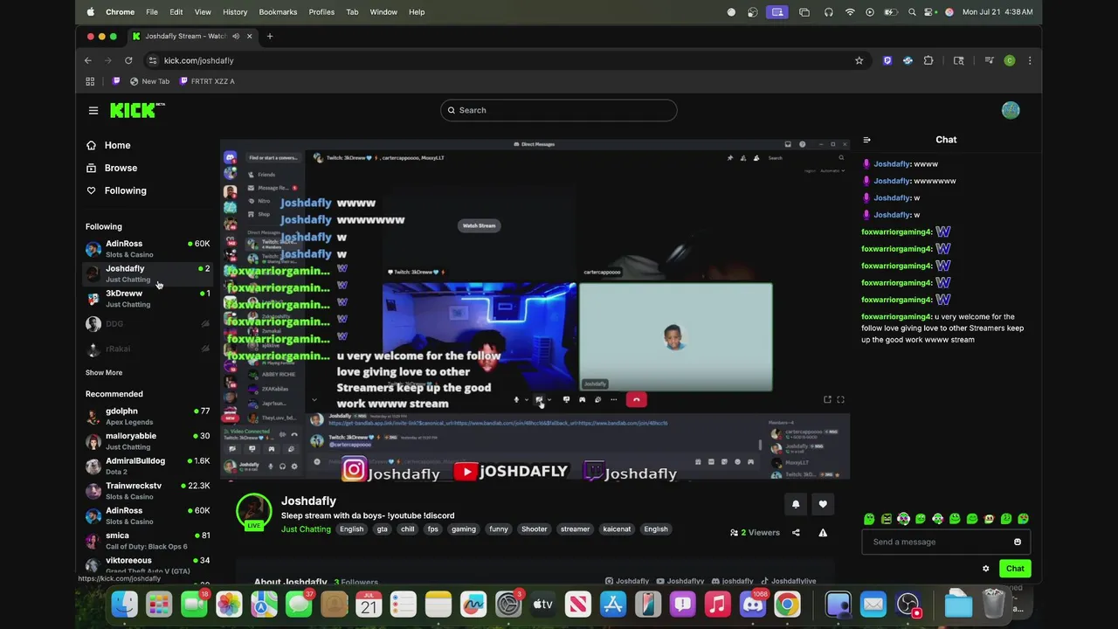Open Profiles menu in menu bar
The height and width of the screenshot is (629, 1118).
pos(321,12)
